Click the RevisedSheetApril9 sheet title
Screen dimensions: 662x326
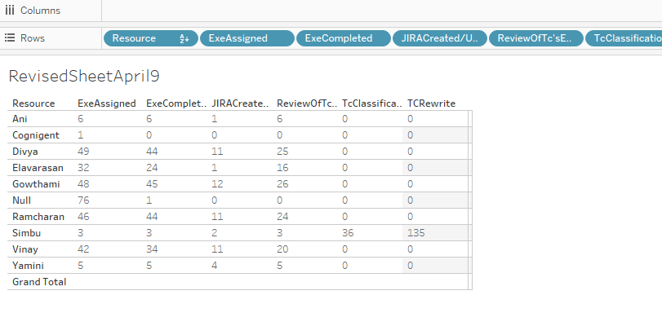[x=84, y=77]
